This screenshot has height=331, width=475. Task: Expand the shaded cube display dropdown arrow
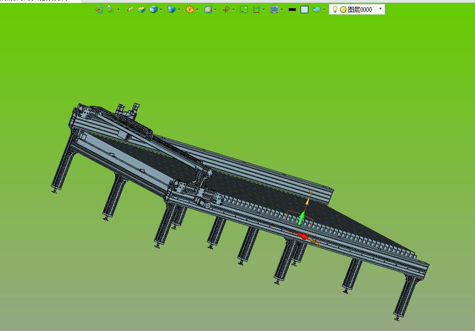161,10
